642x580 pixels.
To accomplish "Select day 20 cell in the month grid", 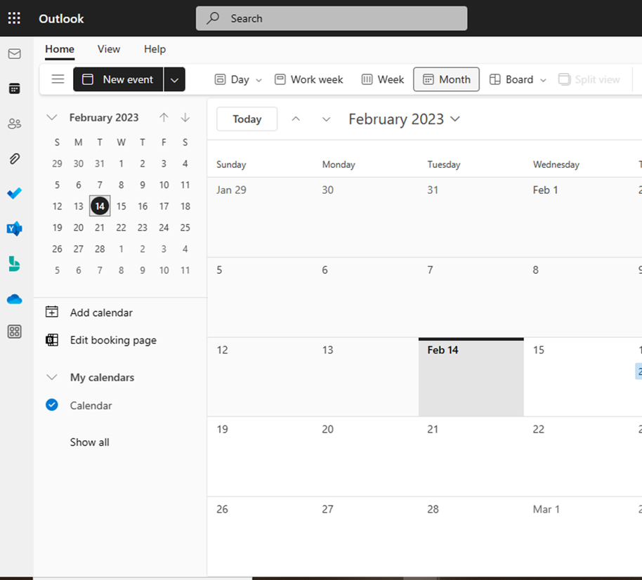I will (x=366, y=456).
